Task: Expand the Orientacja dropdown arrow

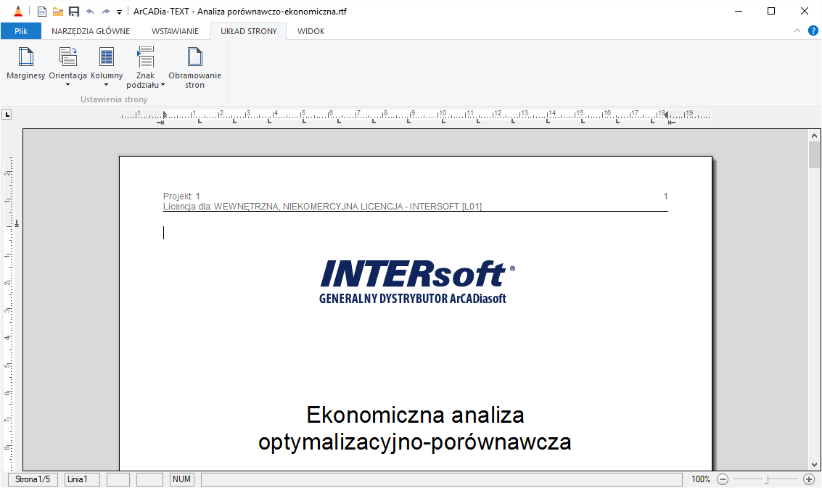Action: click(67, 85)
